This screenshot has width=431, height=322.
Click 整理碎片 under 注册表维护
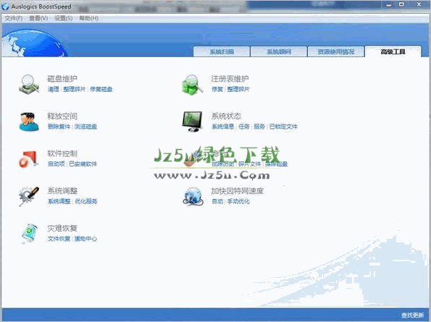click(238, 89)
